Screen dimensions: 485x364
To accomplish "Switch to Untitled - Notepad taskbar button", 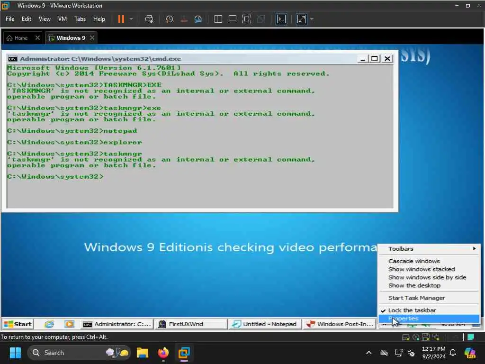I will click(x=265, y=324).
